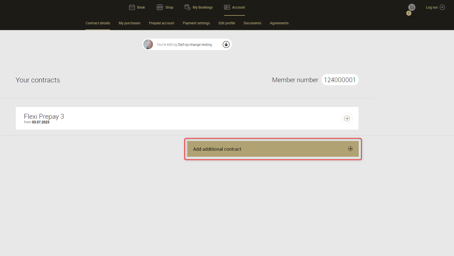Open the shopping cart icon
The image size is (454, 256).
411,7
